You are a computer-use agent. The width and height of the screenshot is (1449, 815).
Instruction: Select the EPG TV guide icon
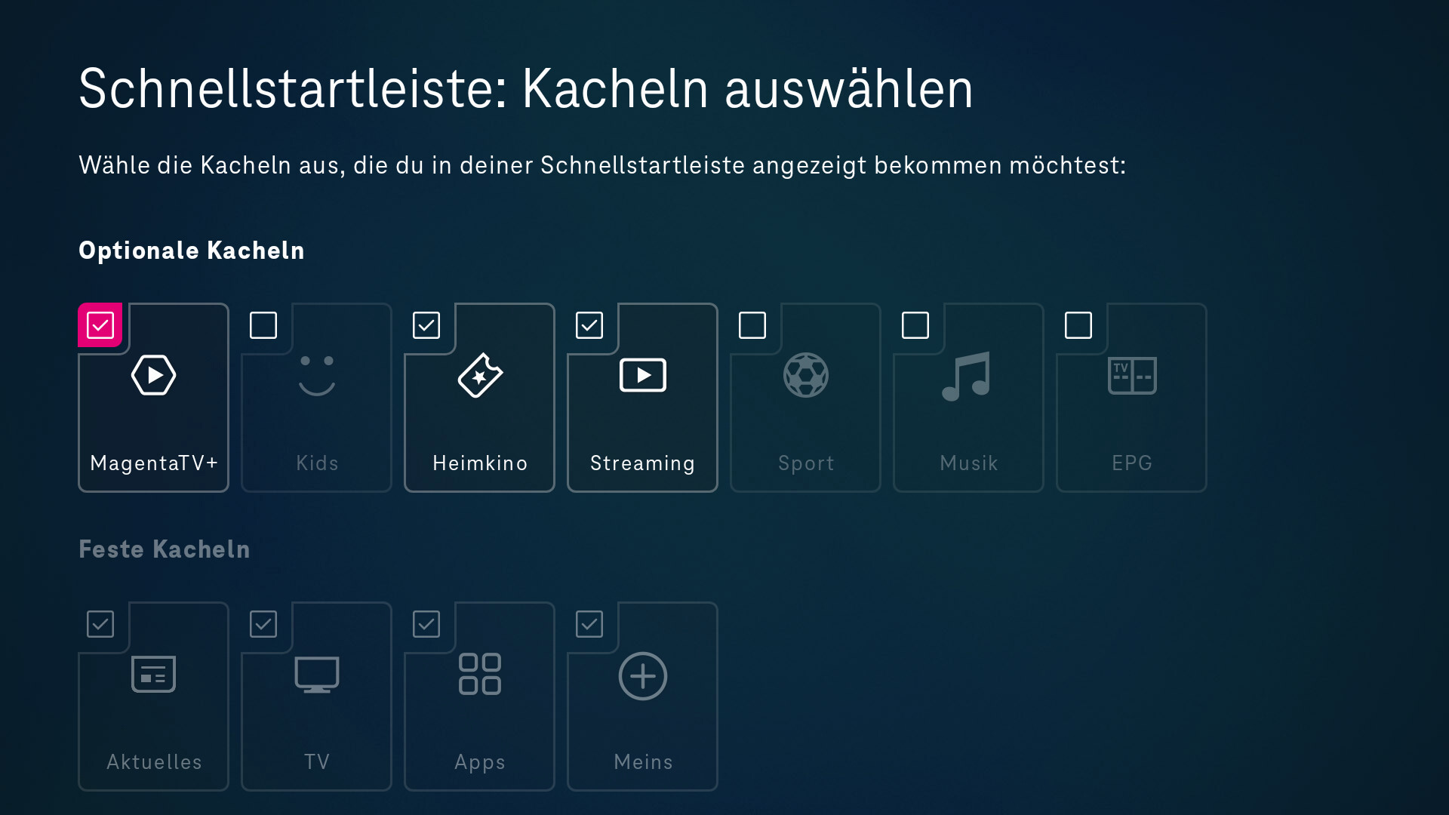point(1132,375)
